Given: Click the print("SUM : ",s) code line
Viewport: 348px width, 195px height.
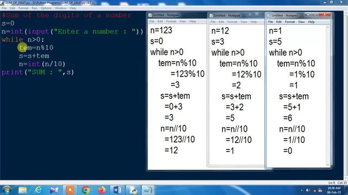Looking at the screenshot, I should 38,72.
